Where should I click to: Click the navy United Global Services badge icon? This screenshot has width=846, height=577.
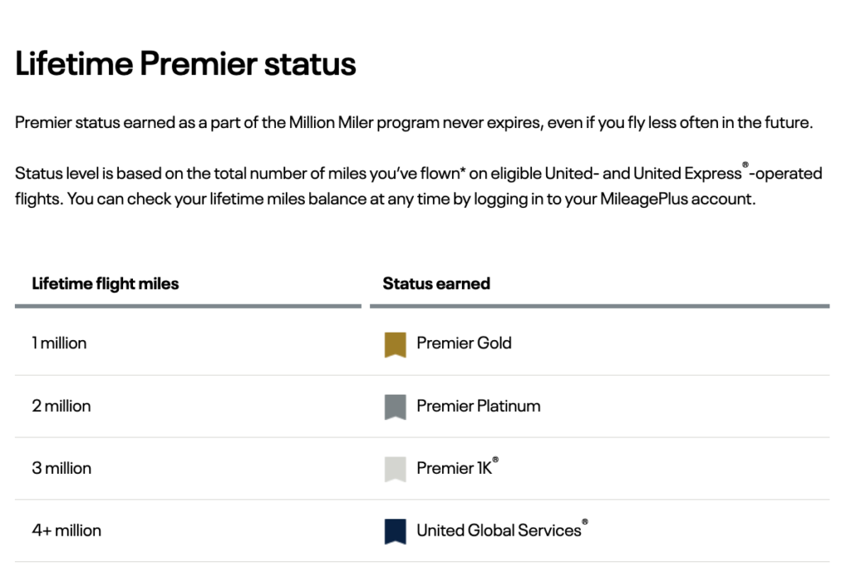(395, 532)
